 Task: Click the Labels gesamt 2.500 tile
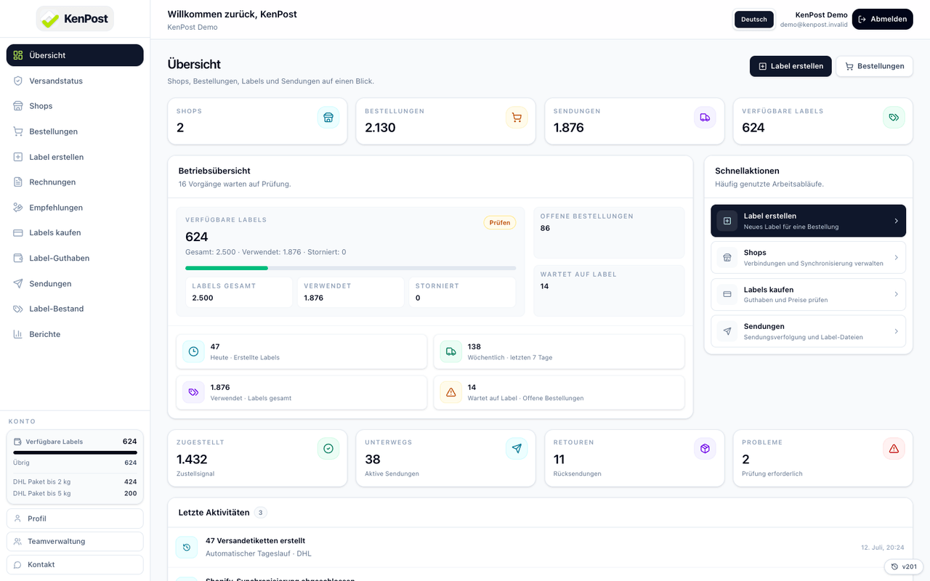pos(239,292)
